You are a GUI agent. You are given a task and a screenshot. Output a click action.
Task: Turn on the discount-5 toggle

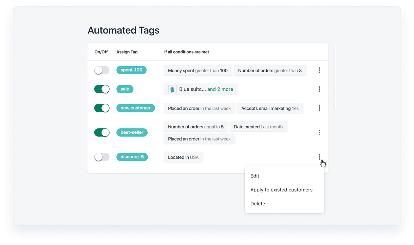pos(102,157)
